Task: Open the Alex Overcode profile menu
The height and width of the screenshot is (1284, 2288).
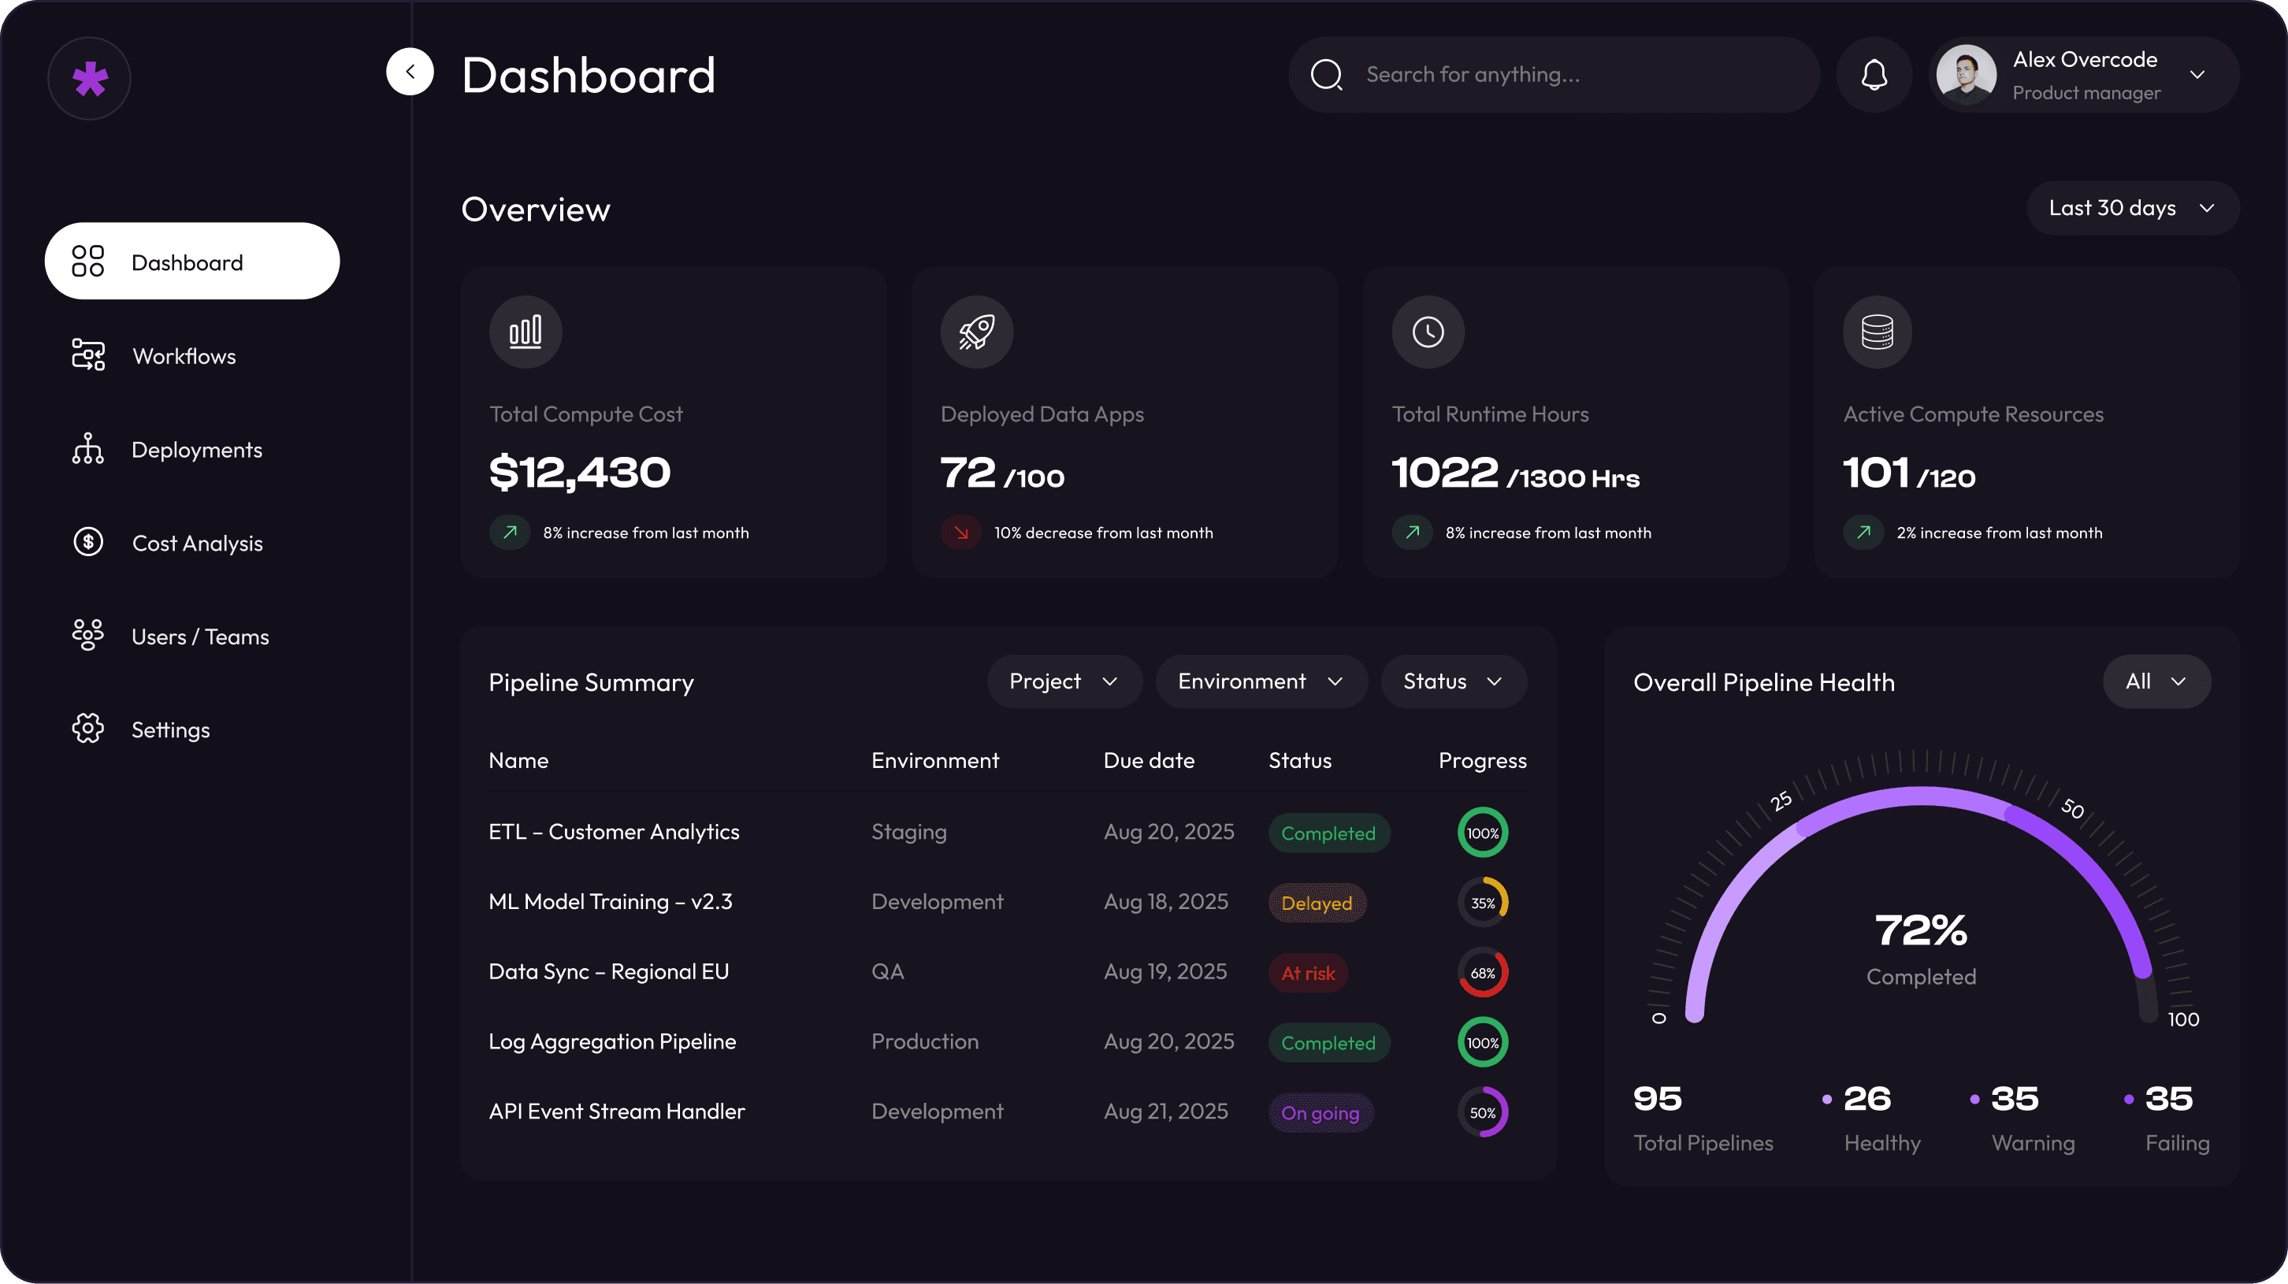Action: click(2083, 75)
